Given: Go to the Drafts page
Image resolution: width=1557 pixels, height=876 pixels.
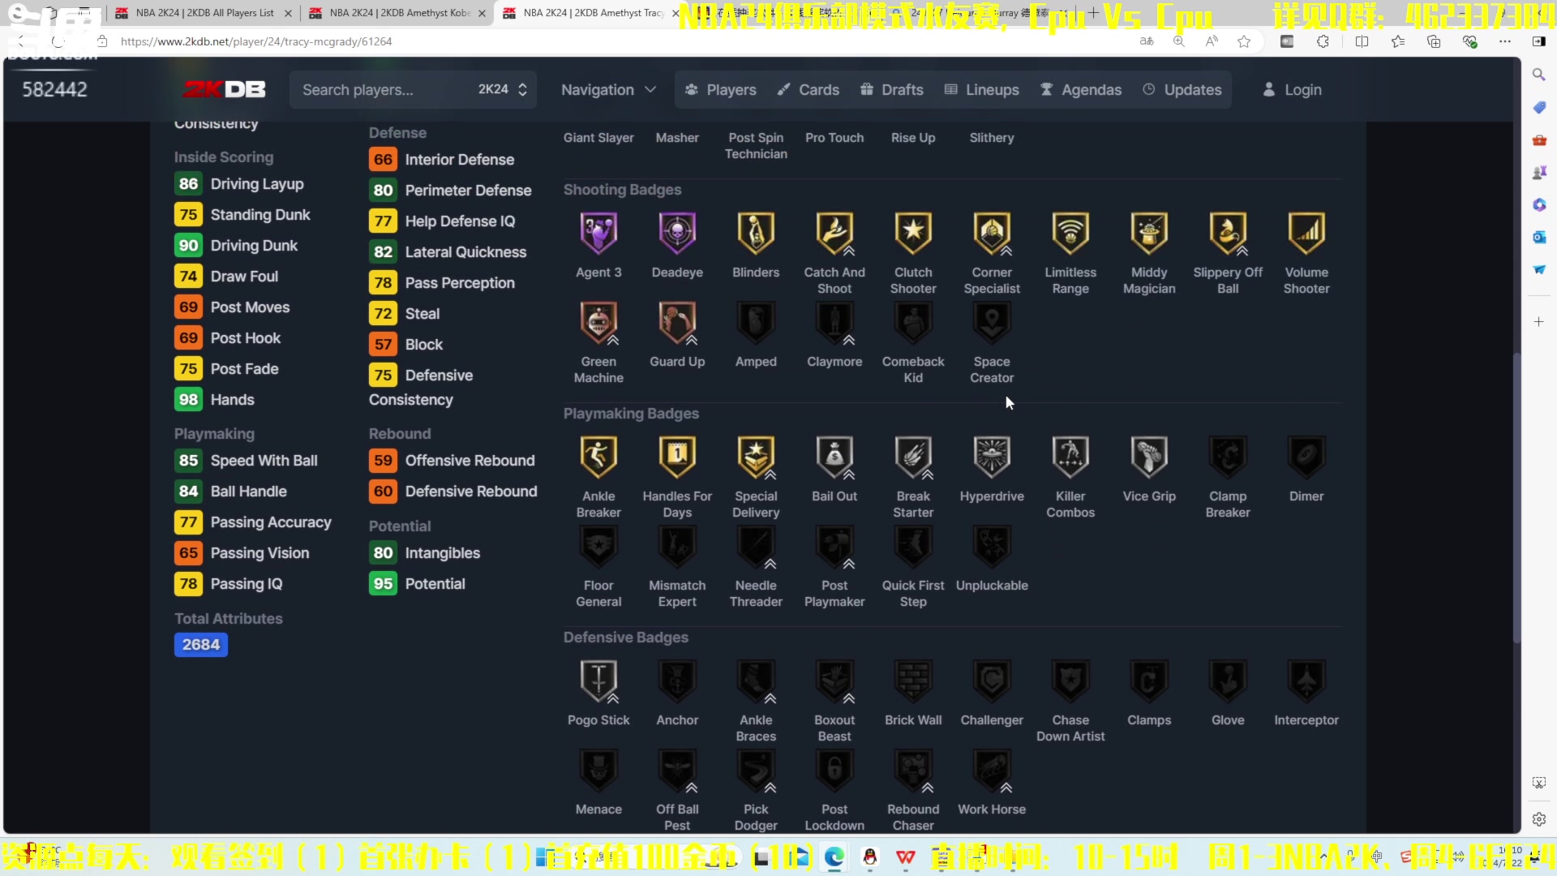Looking at the screenshot, I should coord(892,89).
